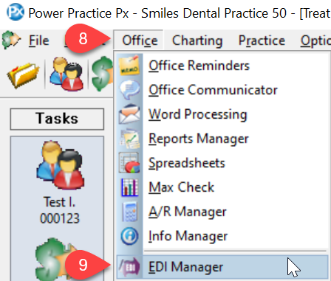The height and width of the screenshot is (281, 331).
Task: Click the Office Reminders memo note icon
Action: (129, 66)
